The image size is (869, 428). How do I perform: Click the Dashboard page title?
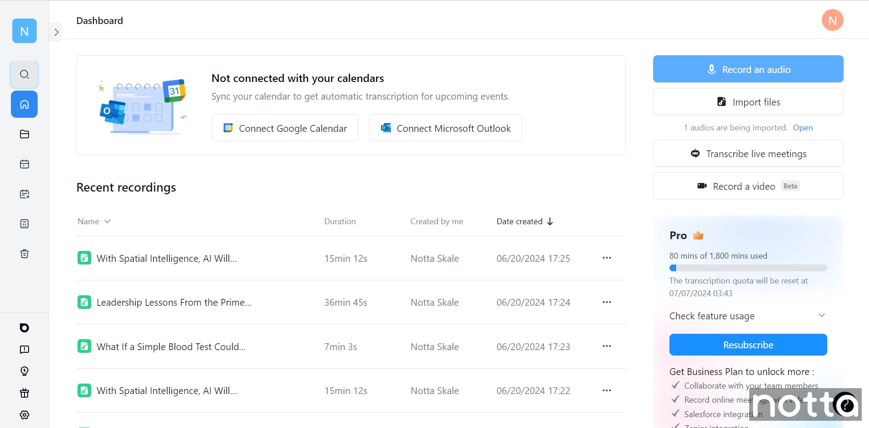[x=100, y=20]
